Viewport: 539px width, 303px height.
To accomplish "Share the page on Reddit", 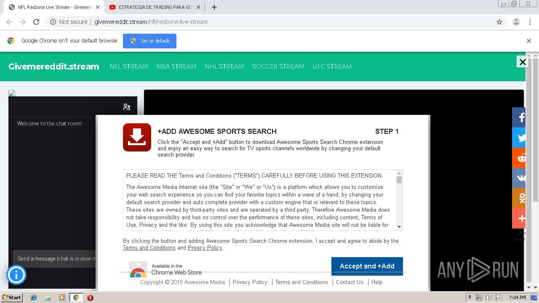I will (519, 158).
